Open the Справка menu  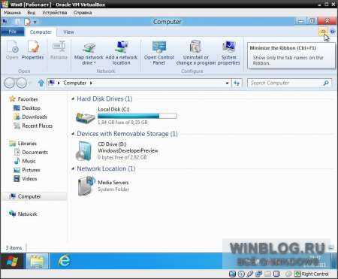pyautogui.click(x=83, y=13)
